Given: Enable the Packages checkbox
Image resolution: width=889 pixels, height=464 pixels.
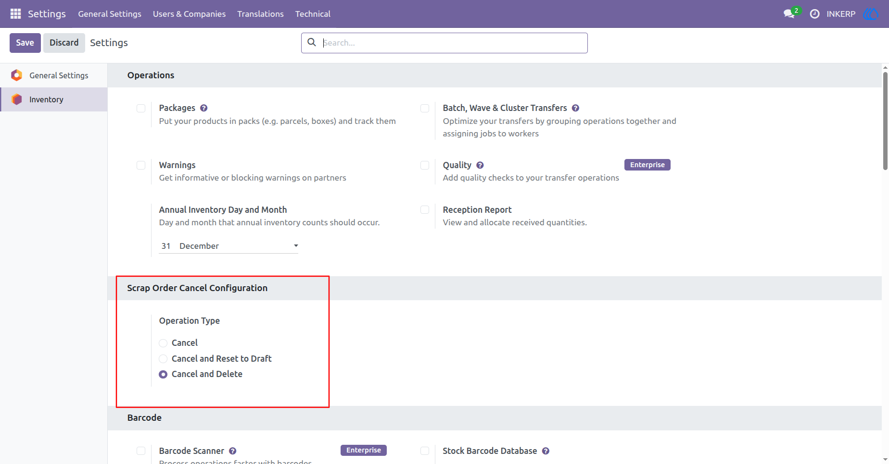Looking at the screenshot, I should click(x=141, y=108).
